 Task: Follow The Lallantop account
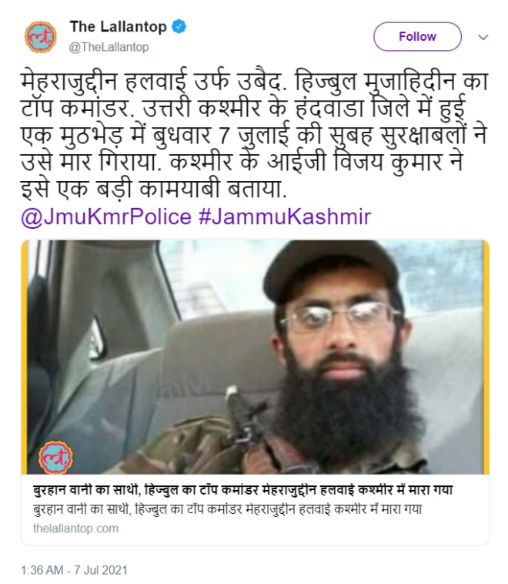(x=417, y=36)
